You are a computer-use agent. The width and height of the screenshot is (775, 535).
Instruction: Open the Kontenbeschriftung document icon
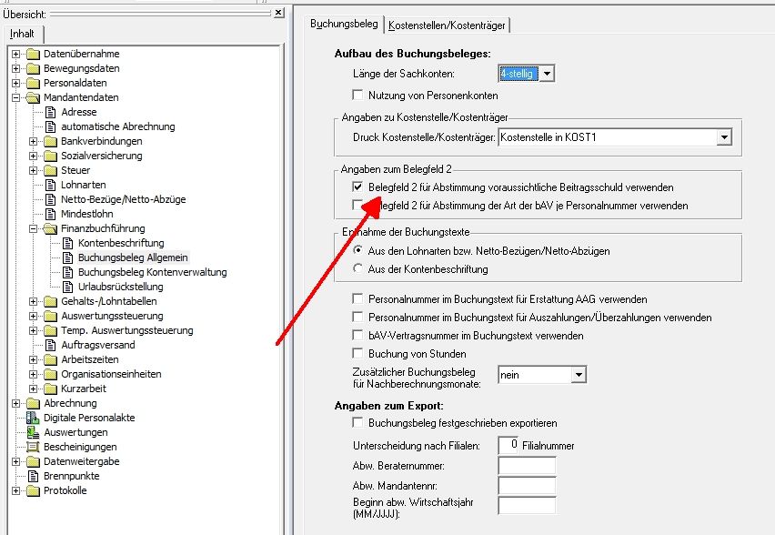68,243
